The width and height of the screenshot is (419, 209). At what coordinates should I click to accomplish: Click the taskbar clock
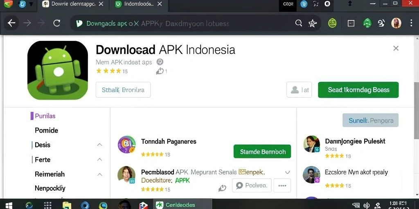click(398, 205)
